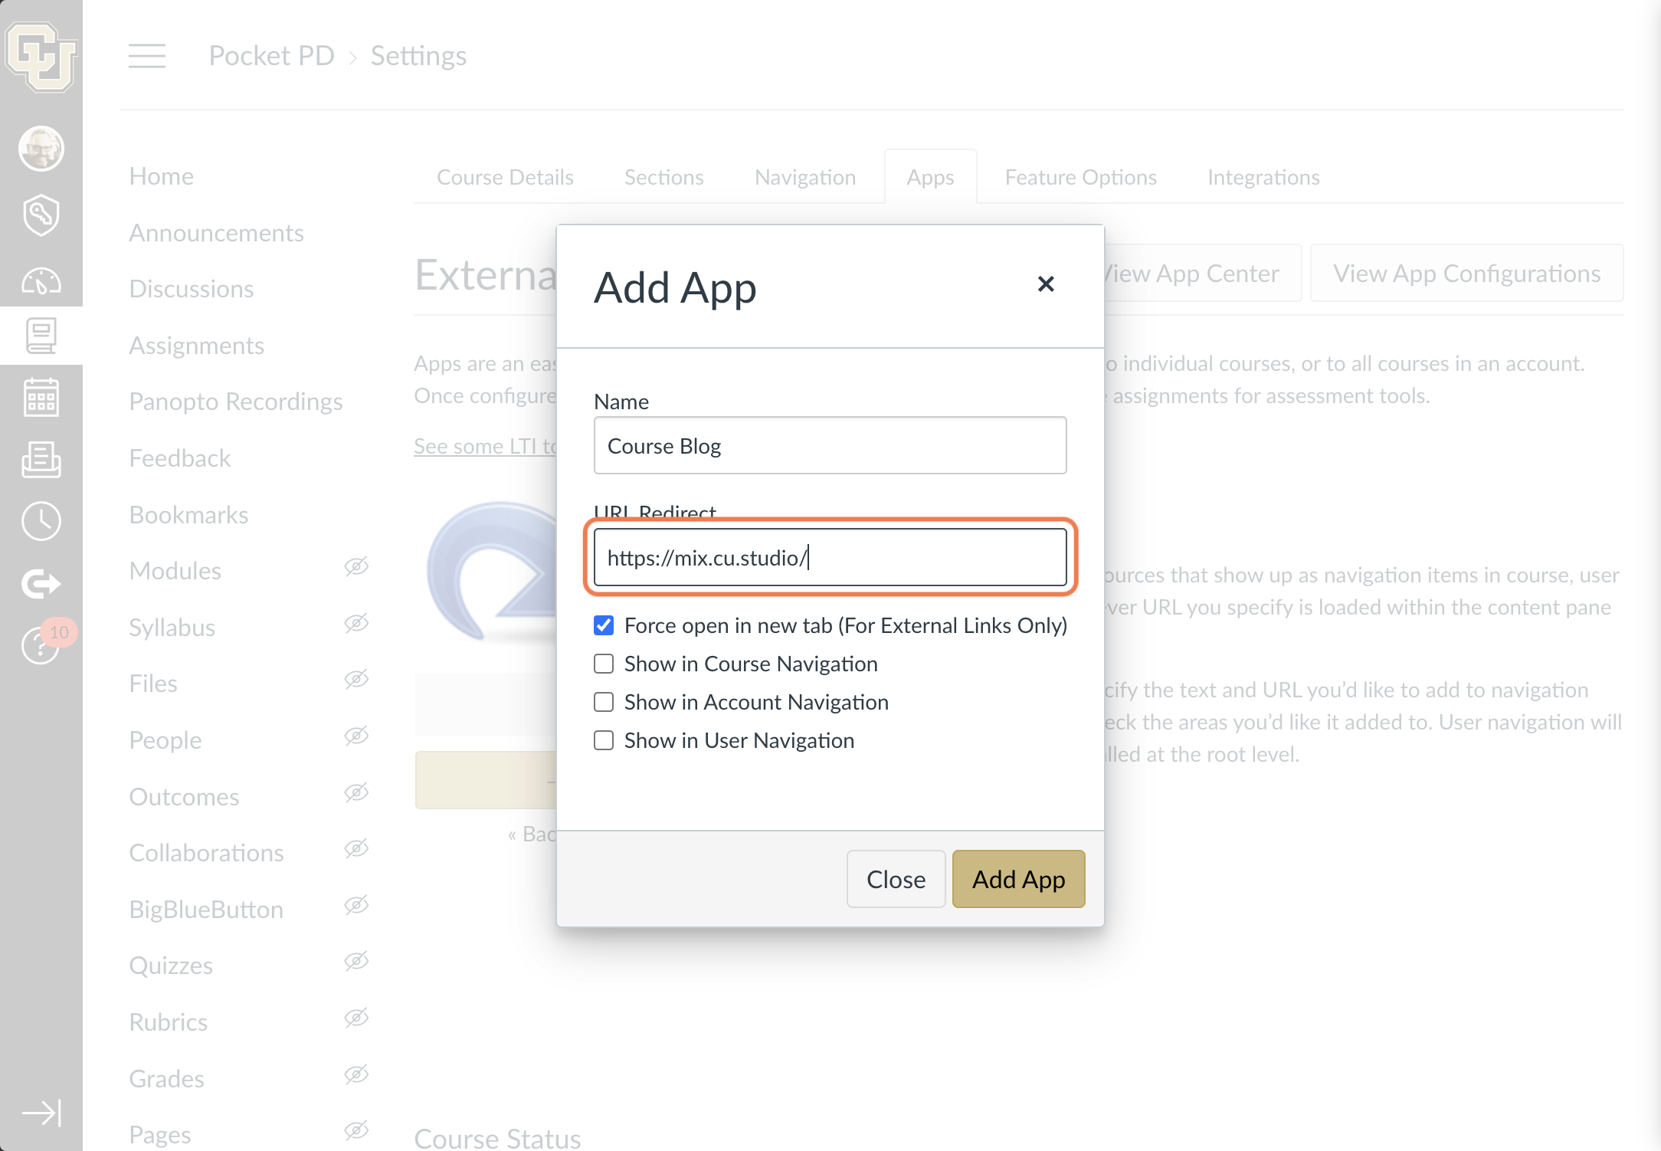Switch to the Feature Options tab

coord(1081,177)
